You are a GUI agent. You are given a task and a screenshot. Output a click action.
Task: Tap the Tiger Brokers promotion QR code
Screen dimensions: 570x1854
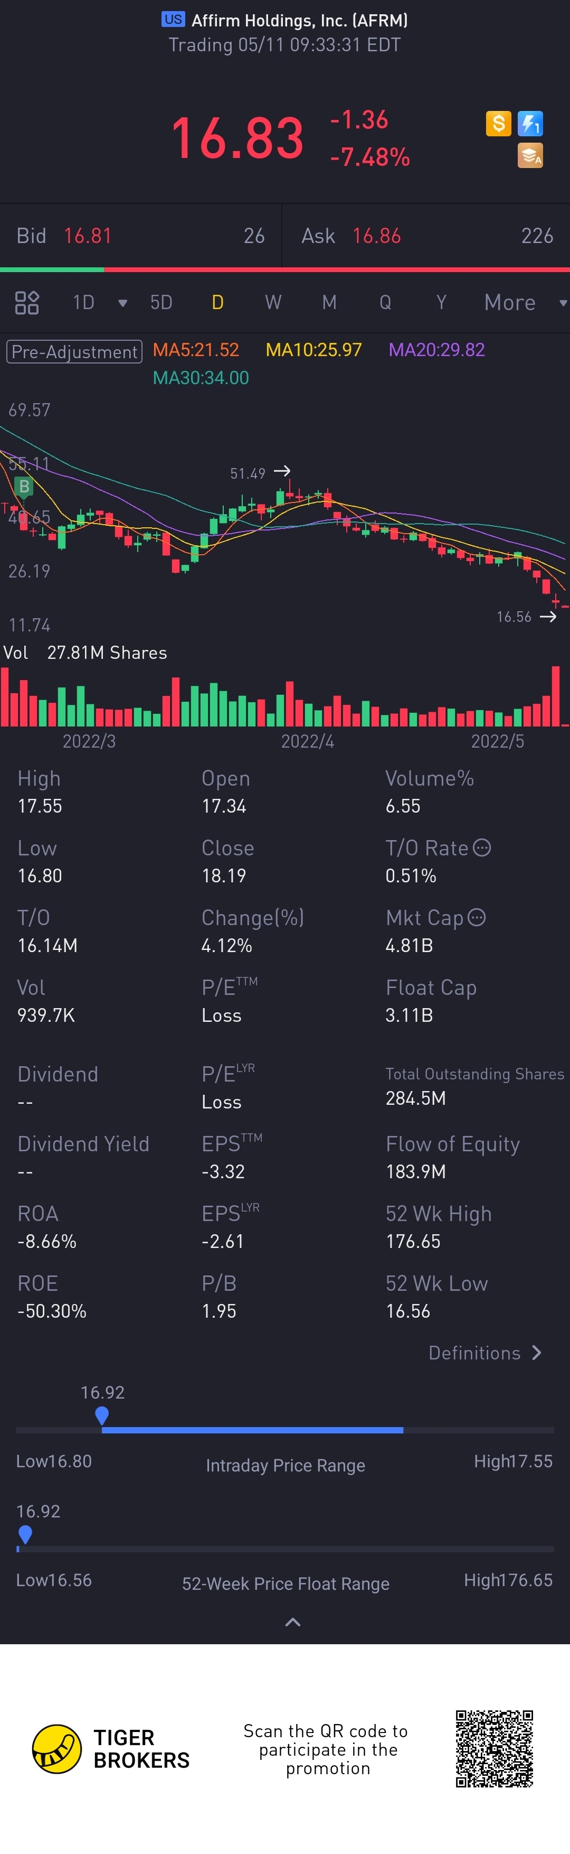495,1749
